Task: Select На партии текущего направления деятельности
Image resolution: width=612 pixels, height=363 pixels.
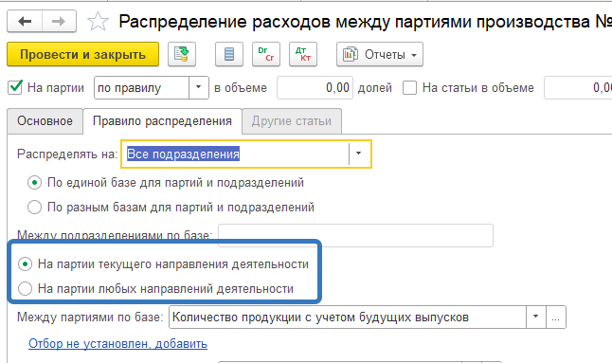Action: pos(25,264)
